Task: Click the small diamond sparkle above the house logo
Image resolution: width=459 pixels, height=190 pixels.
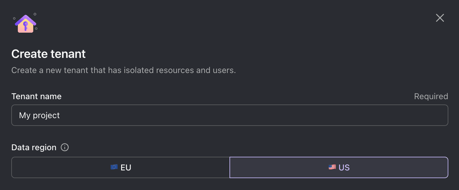Action: tap(35, 14)
